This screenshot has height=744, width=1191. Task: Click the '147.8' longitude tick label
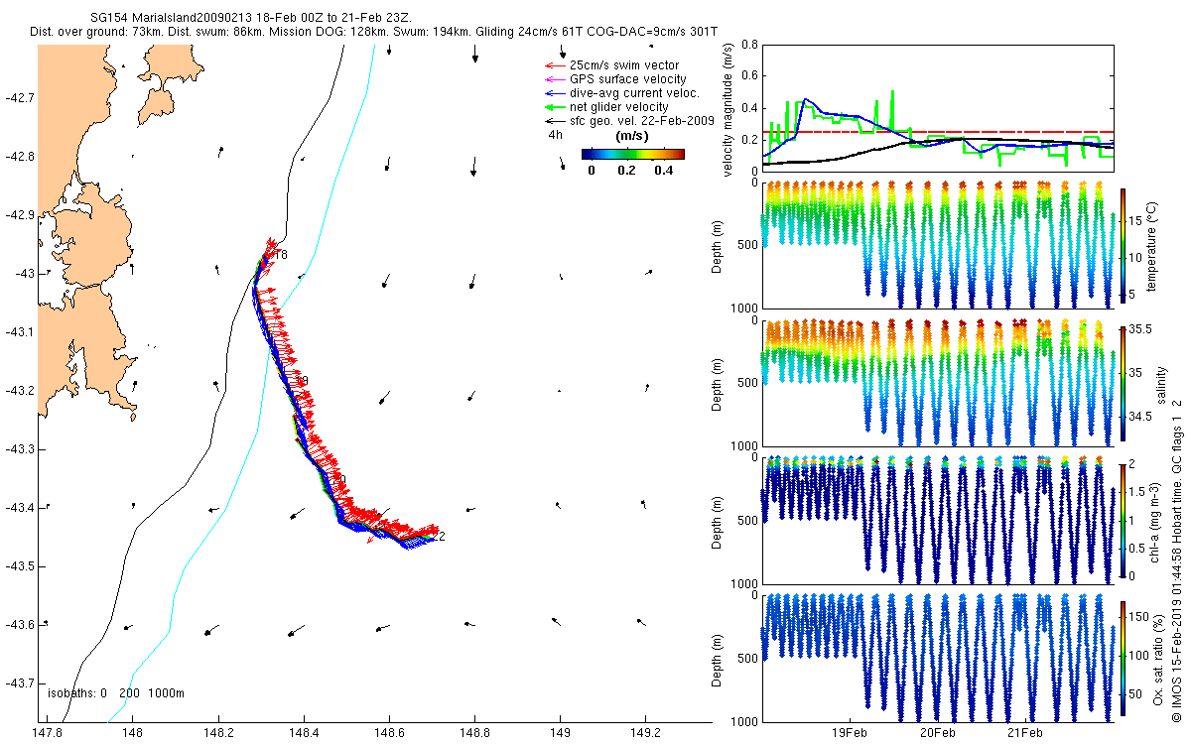tap(47, 734)
